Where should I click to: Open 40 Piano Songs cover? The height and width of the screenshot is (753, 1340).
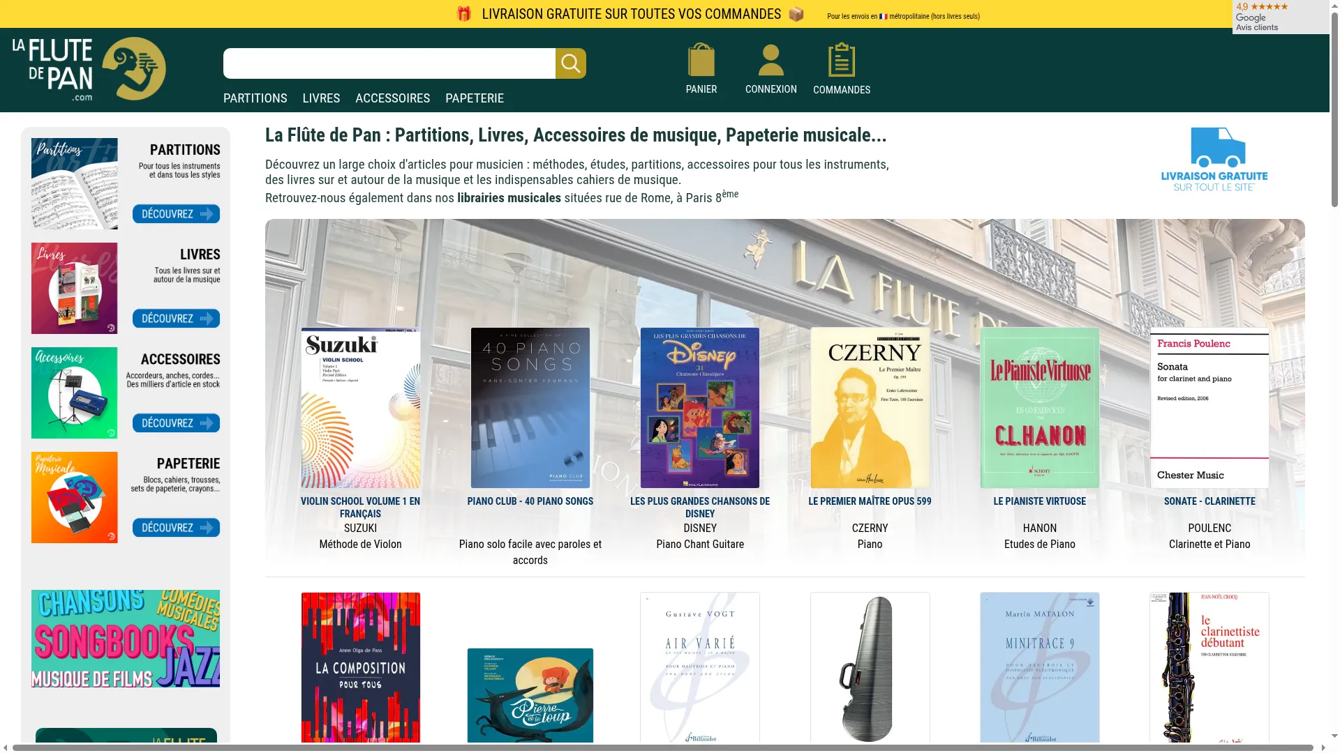(530, 408)
